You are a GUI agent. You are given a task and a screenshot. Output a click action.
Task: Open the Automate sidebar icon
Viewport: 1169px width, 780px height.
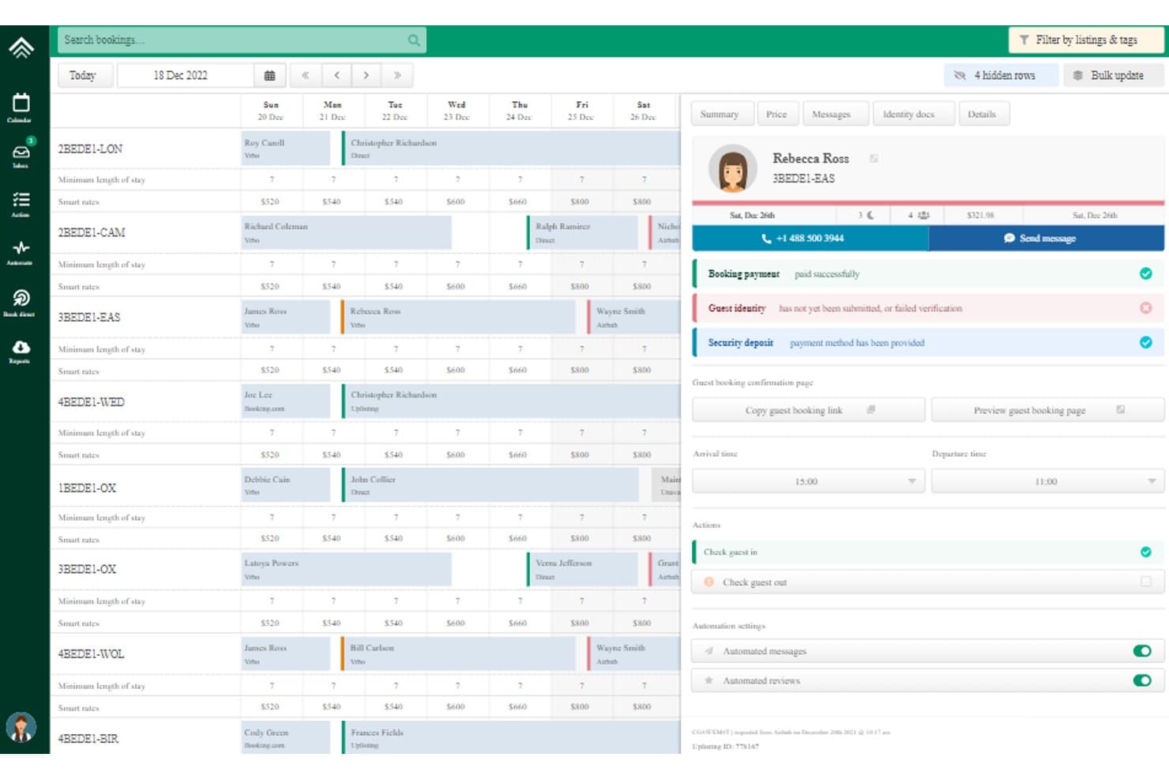click(21, 252)
